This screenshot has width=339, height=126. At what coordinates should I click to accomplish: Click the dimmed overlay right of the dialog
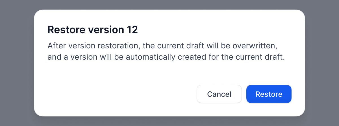pyautogui.click(x=322, y=63)
